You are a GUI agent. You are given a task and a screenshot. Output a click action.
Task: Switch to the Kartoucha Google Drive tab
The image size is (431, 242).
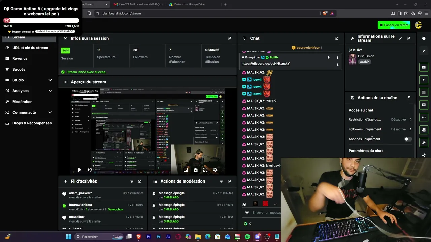(x=191, y=4)
